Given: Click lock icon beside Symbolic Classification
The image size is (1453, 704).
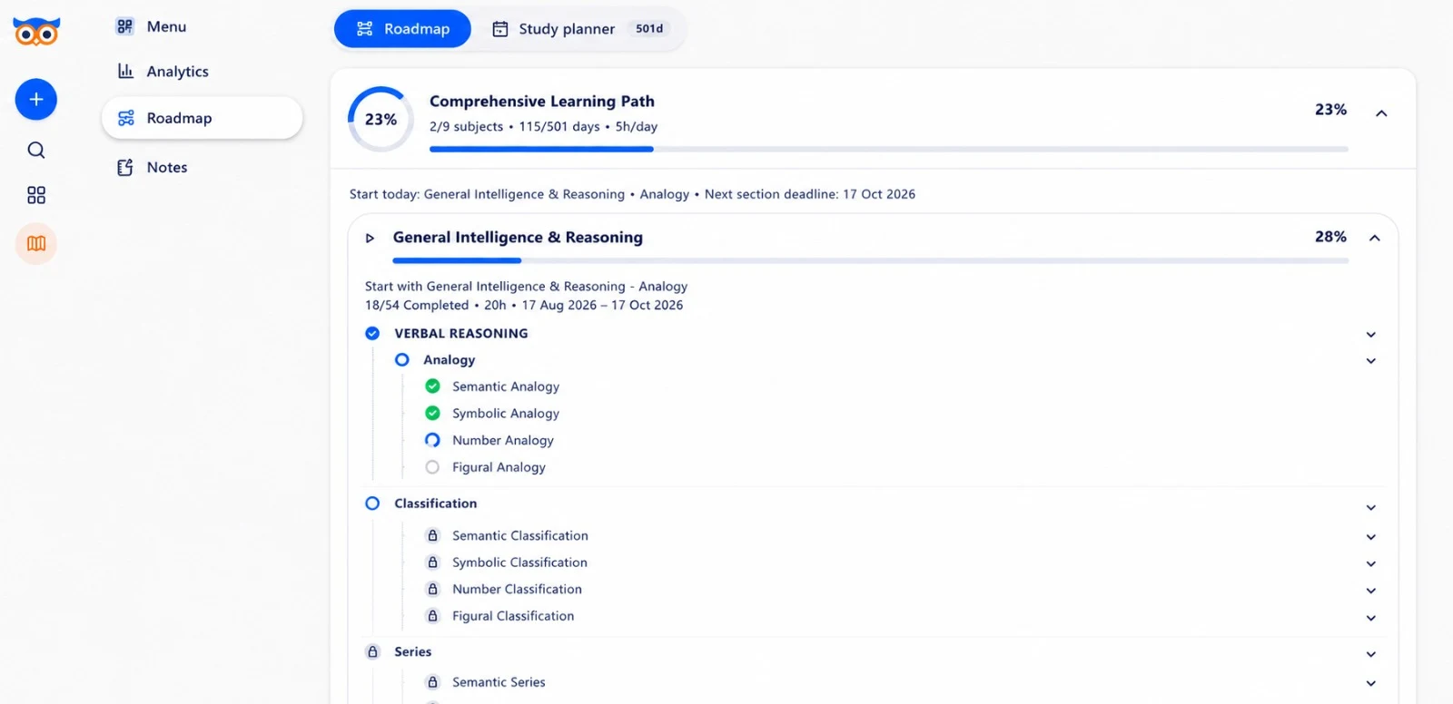Looking at the screenshot, I should (433, 562).
